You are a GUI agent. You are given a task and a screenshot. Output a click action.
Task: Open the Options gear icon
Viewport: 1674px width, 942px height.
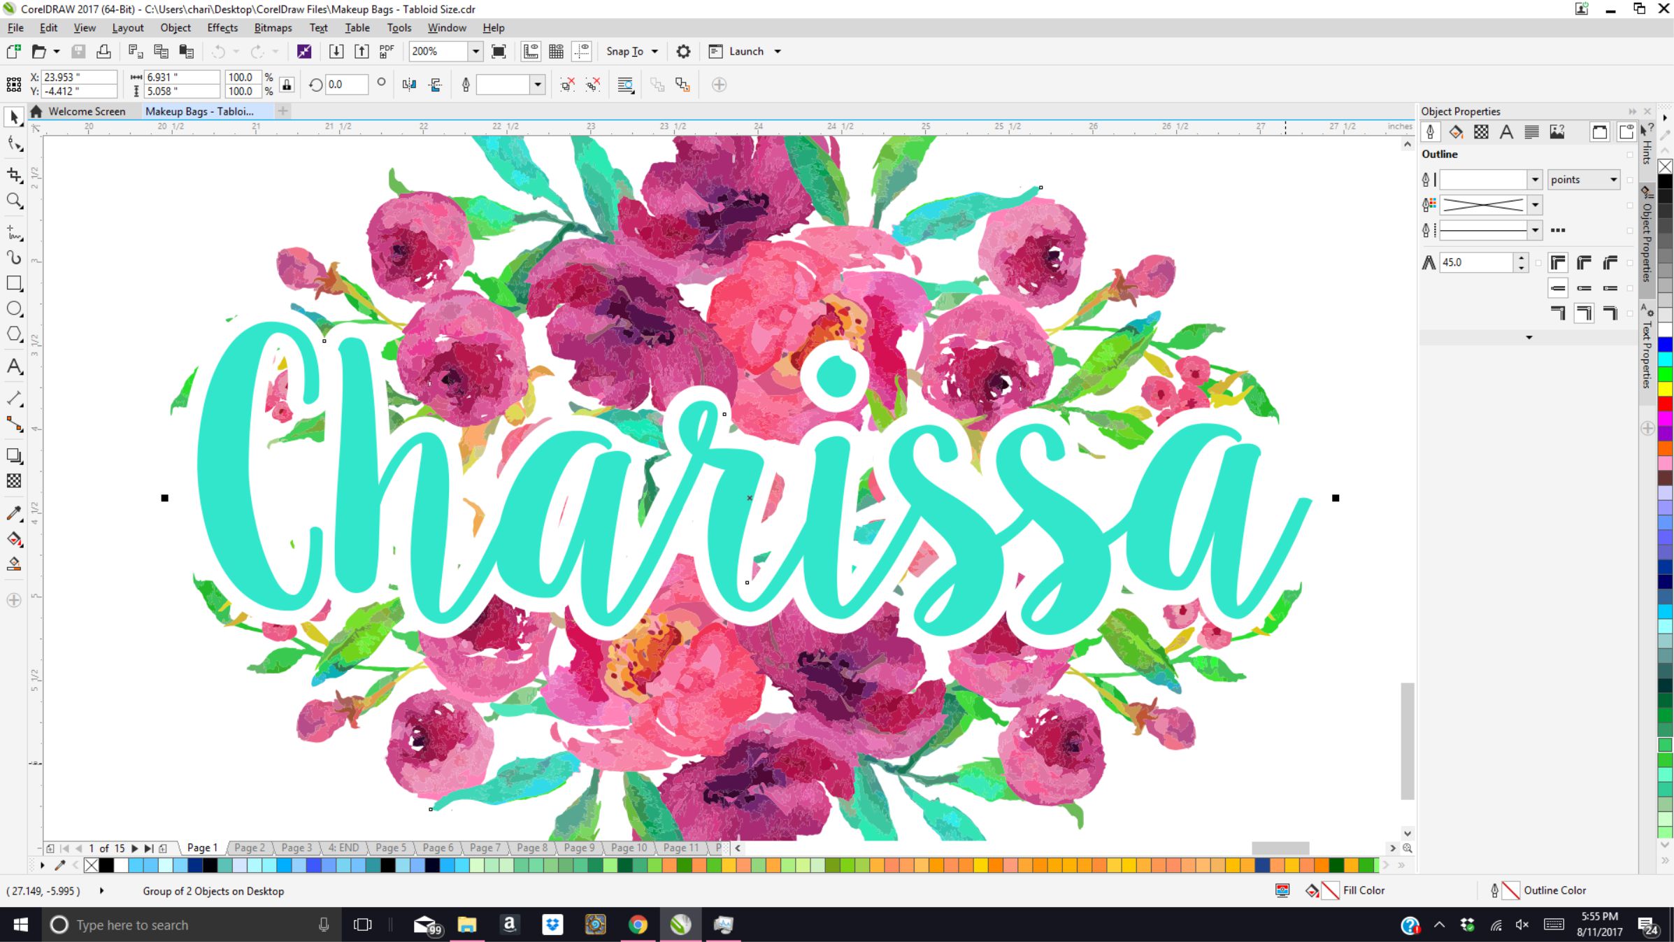point(683,51)
